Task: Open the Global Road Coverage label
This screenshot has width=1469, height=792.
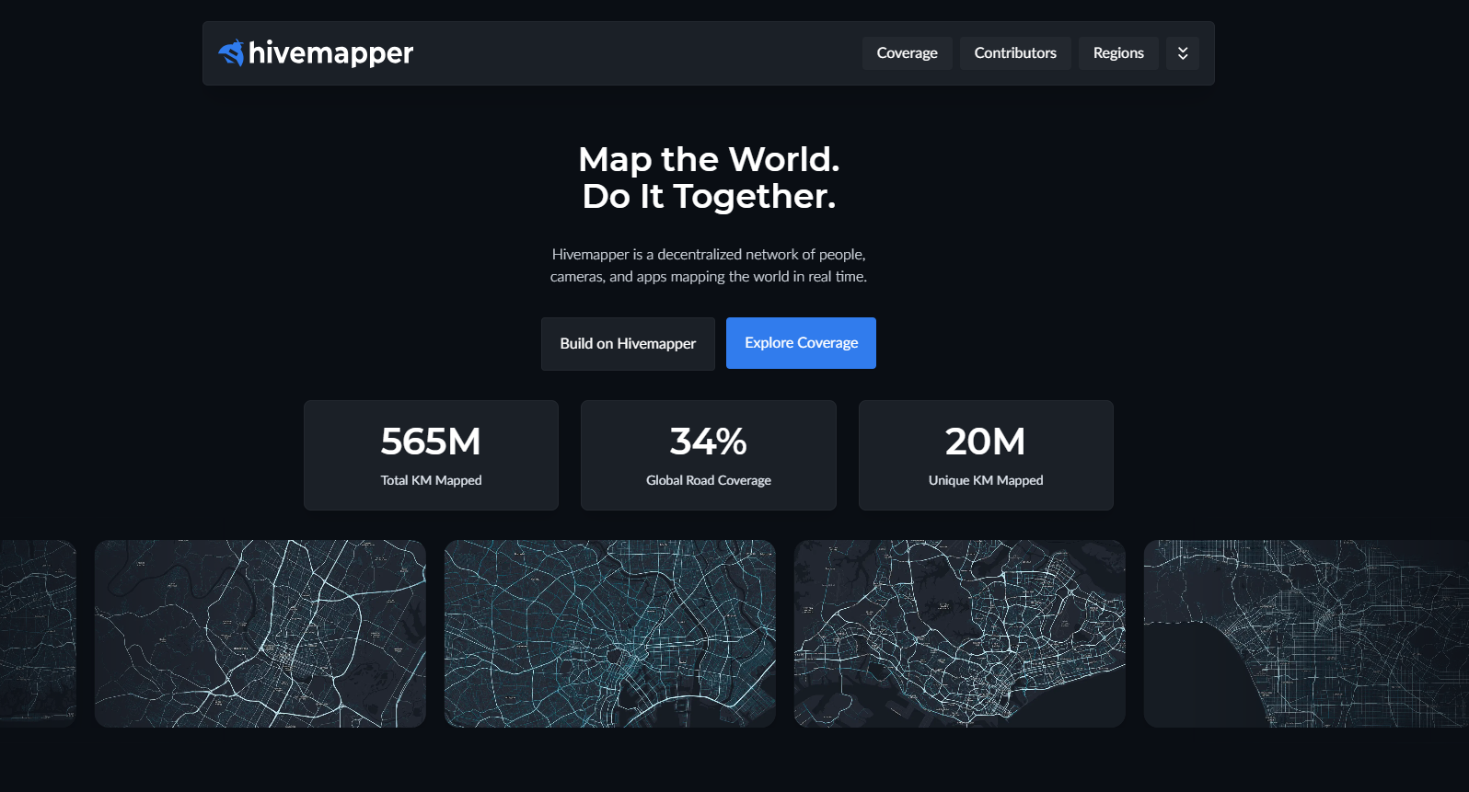Action: tap(708, 480)
